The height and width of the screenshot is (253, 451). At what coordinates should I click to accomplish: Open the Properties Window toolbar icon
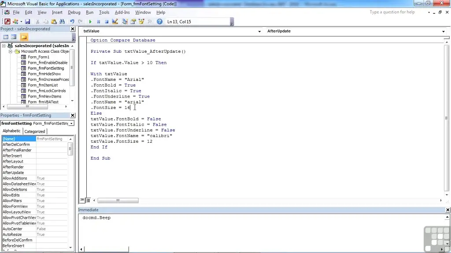click(133, 22)
